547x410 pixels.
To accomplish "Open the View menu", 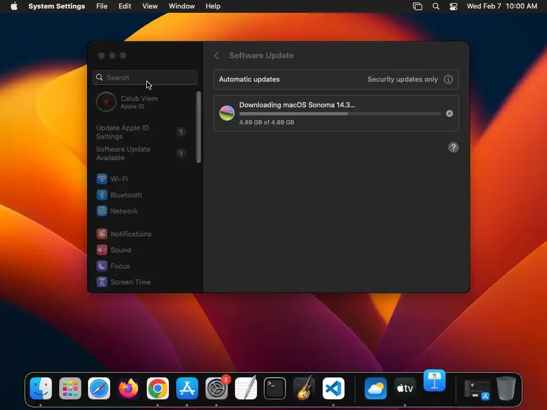I will pyautogui.click(x=150, y=6).
